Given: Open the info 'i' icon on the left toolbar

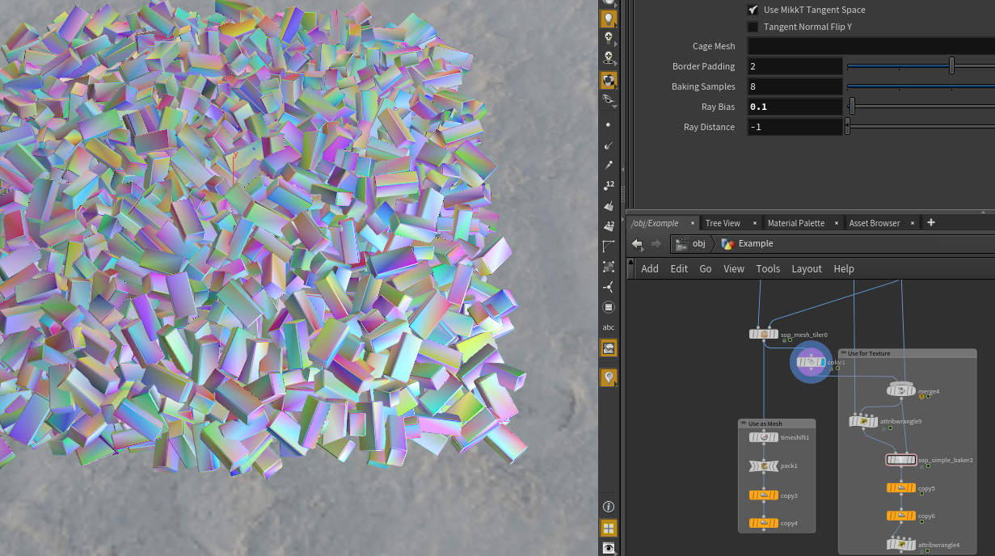Looking at the screenshot, I should pyautogui.click(x=609, y=507).
